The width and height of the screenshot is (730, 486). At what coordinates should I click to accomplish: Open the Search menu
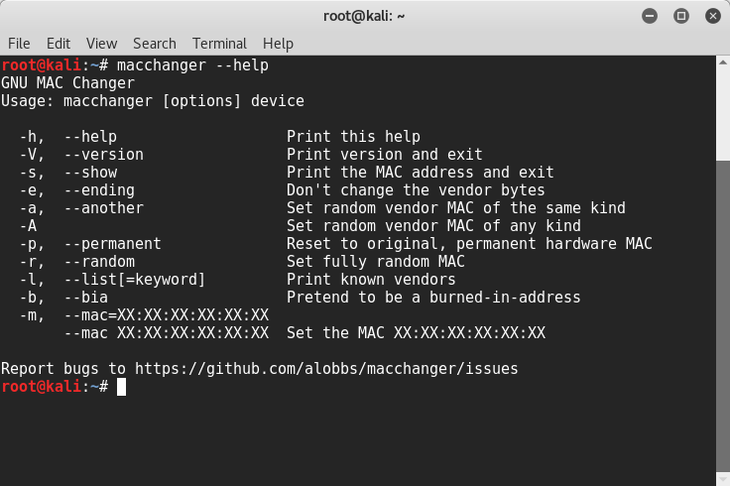(154, 44)
